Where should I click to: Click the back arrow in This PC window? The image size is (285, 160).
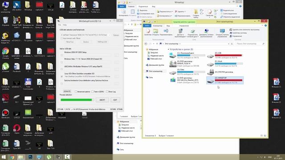point(146,44)
